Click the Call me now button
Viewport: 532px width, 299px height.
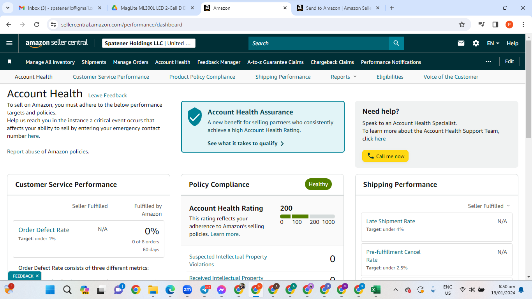(386, 156)
